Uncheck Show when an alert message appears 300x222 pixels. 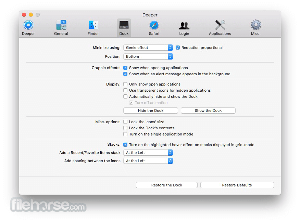tap(125, 74)
